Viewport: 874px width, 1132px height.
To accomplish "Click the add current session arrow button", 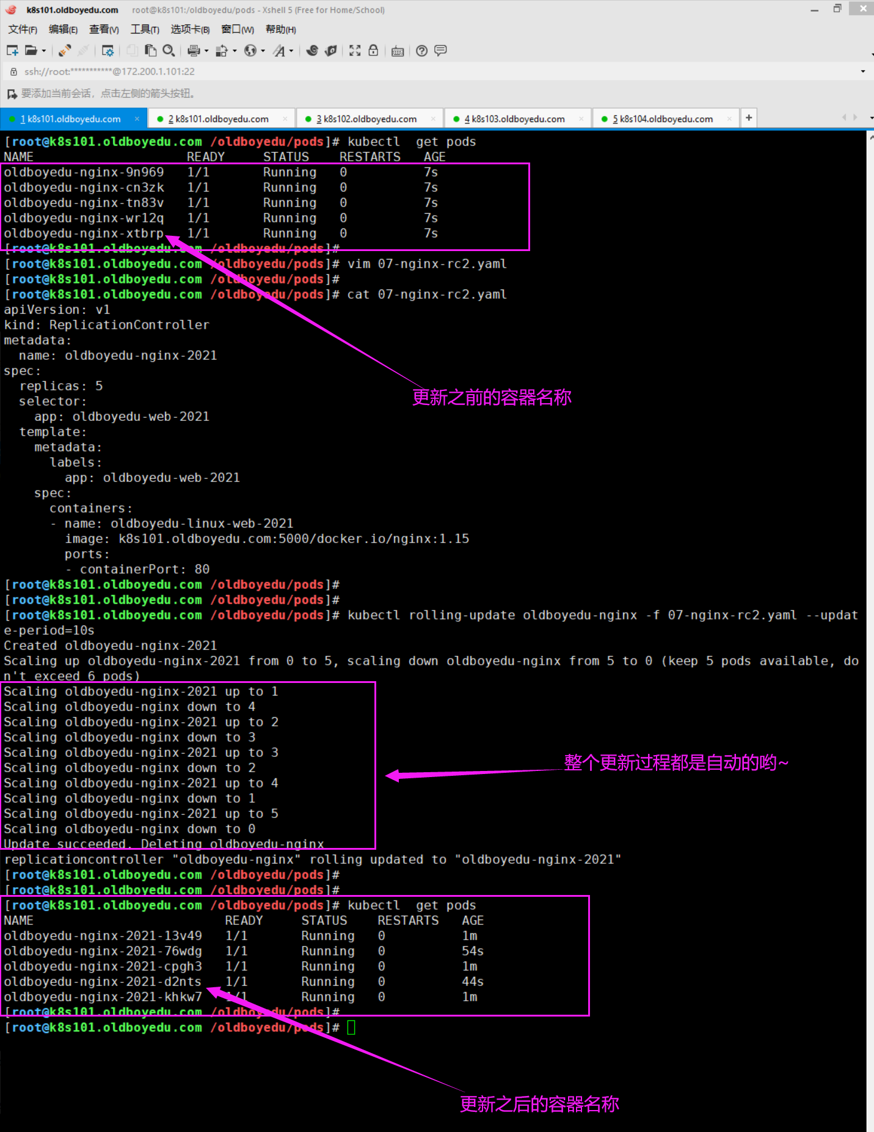I will 12,93.
